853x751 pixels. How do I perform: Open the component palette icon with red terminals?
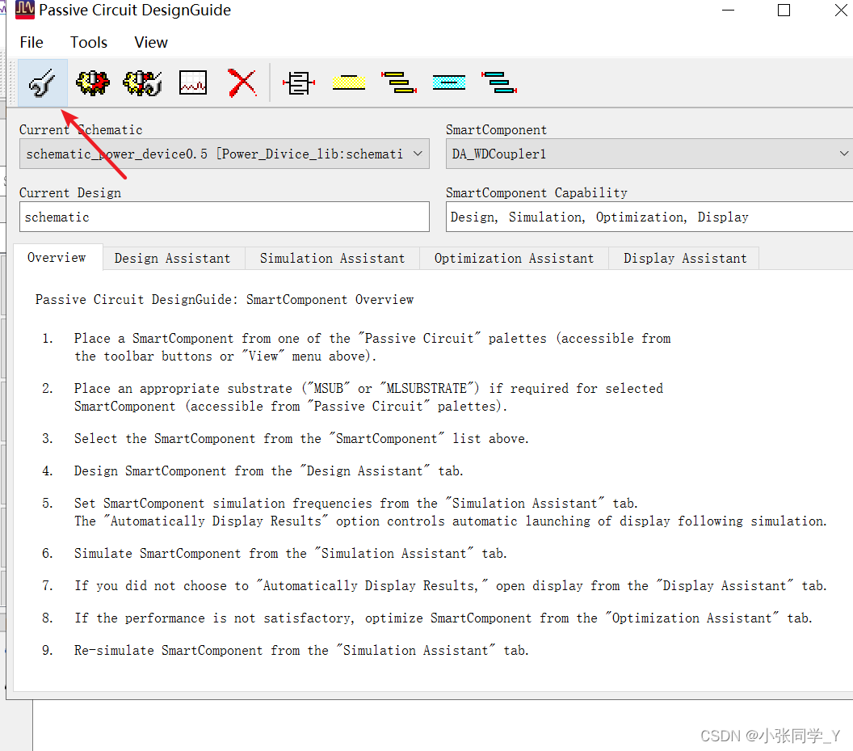click(299, 83)
